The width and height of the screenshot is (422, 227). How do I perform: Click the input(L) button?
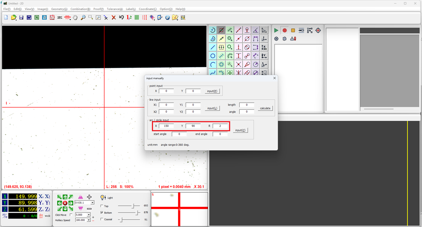coord(212,108)
